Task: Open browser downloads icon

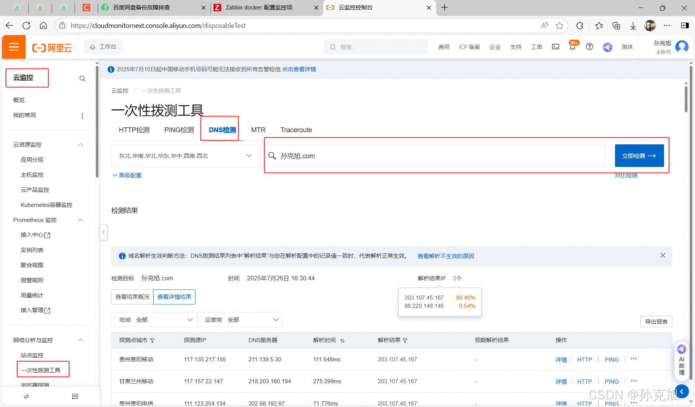Action: [x=633, y=26]
